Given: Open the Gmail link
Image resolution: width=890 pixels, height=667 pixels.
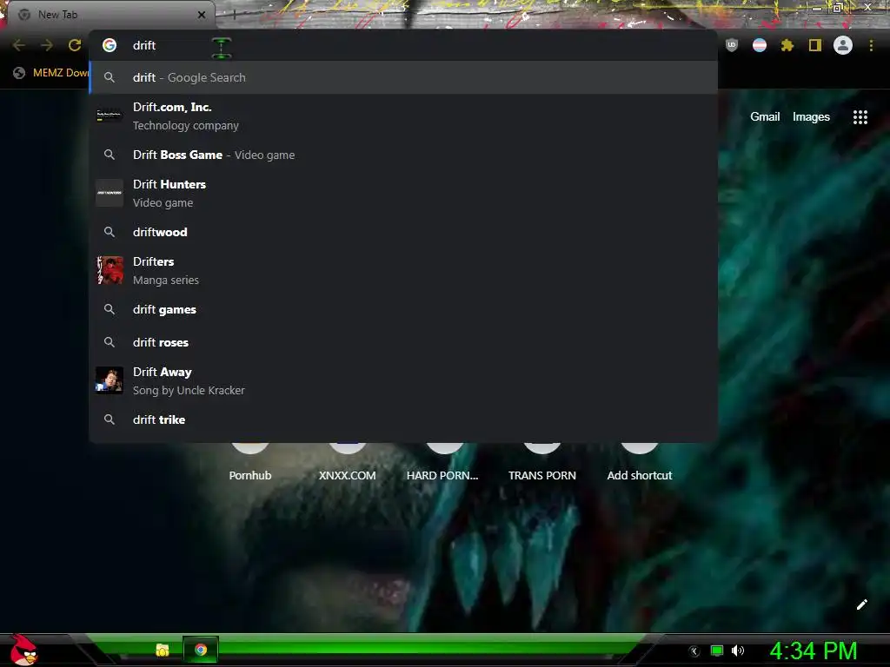Looking at the screenshot, I should tap(765, 117).
